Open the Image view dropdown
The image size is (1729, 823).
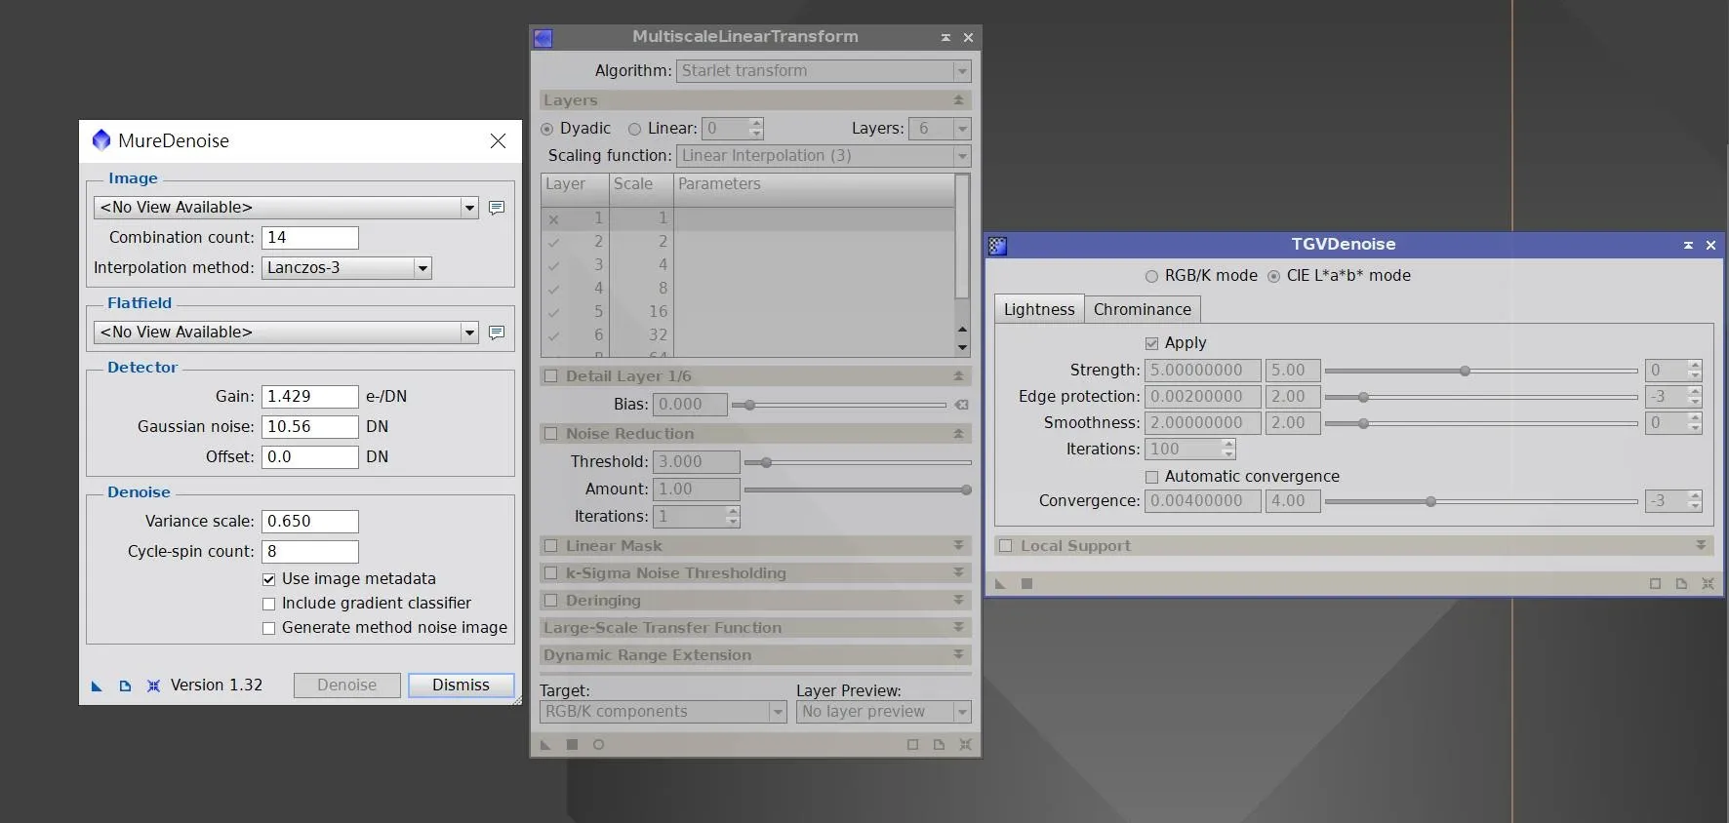tap(286, 208)
